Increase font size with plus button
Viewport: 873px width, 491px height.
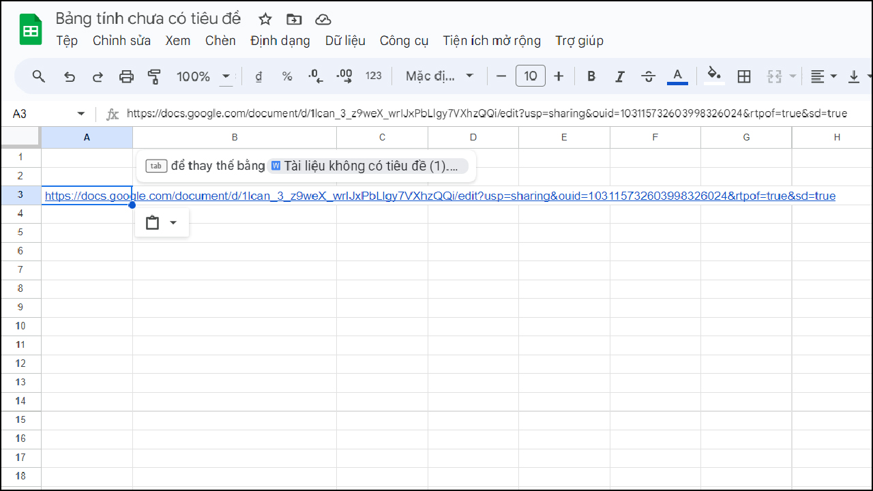coord(559,76)
